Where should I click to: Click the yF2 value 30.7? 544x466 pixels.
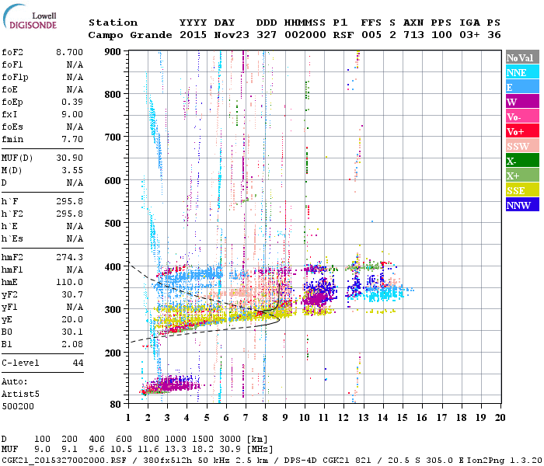click(x=72, y=295)
